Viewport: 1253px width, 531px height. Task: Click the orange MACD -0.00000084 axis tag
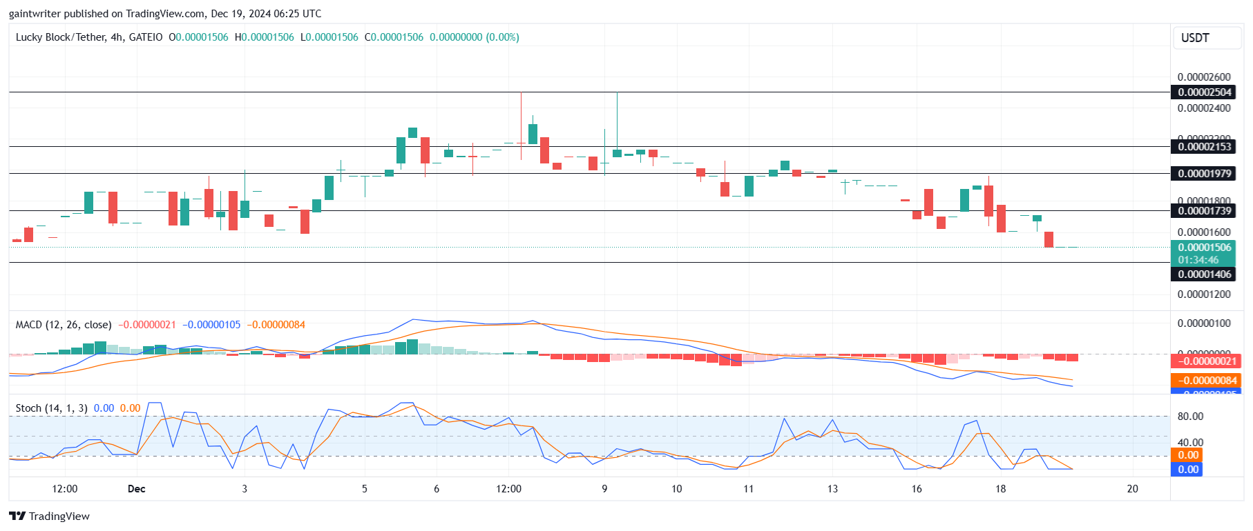click(x=1205, y=381)
